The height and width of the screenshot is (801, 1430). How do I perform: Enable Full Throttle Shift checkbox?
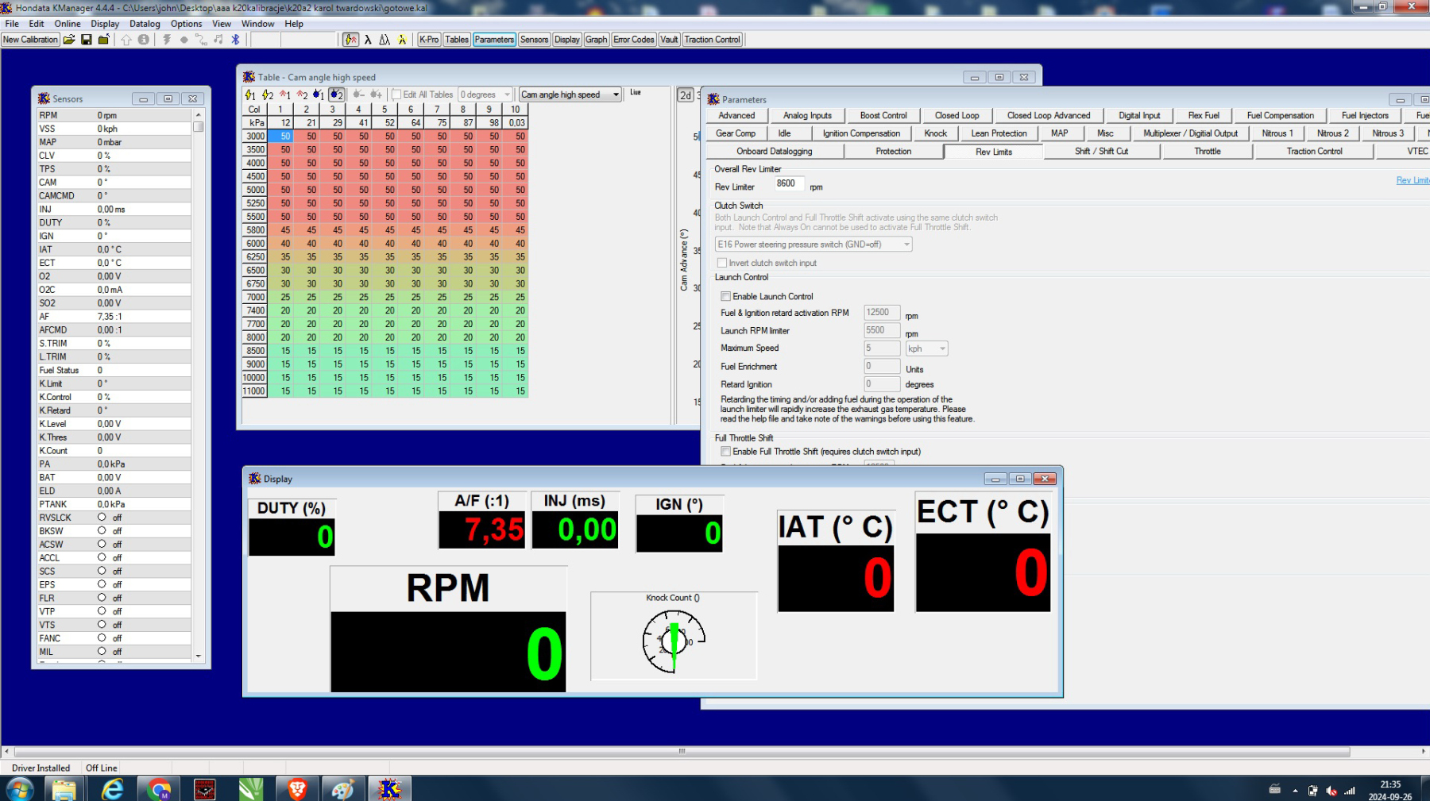(x=725, y=451)
